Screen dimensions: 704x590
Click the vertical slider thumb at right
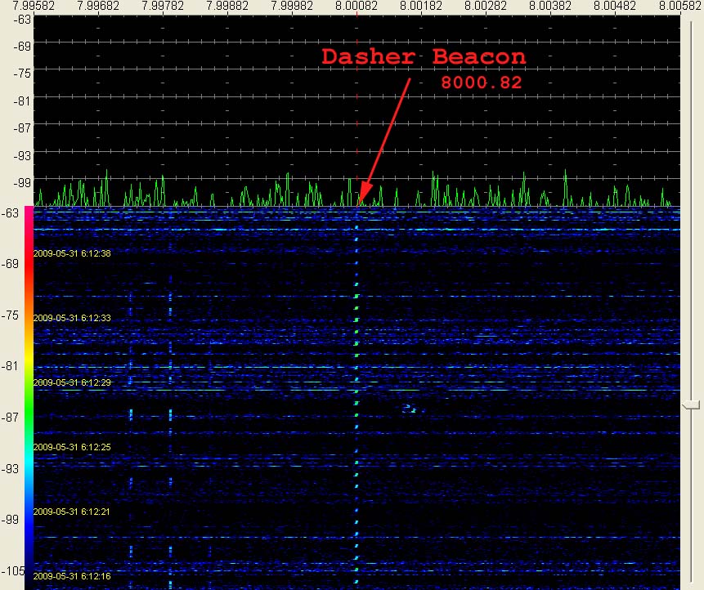click(691, 405)
